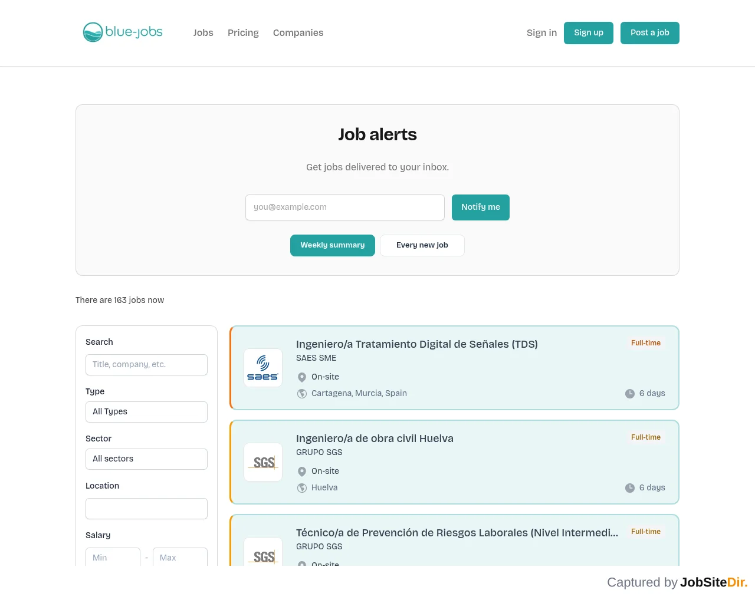Screen dimensions: 755x600
Task: Click clock icon on Ingeniero/a de obra civil Huelva card
Action: tap(630, 488)
